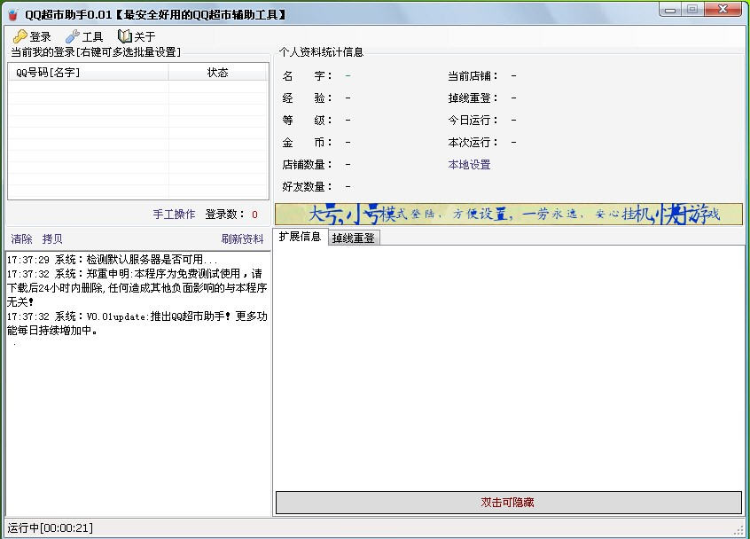Open 本地设置 in the stats panel
The width and height of the screenshot is (750, 539).
(x=469, y=165)
